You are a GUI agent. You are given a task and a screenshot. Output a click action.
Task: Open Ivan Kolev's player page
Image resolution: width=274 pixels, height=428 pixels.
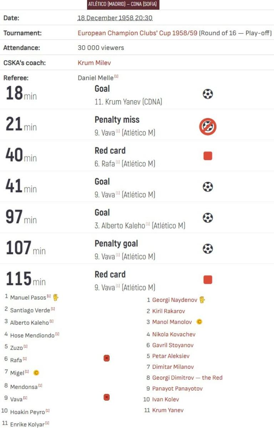pyautogui.click(x=166, y=399)
